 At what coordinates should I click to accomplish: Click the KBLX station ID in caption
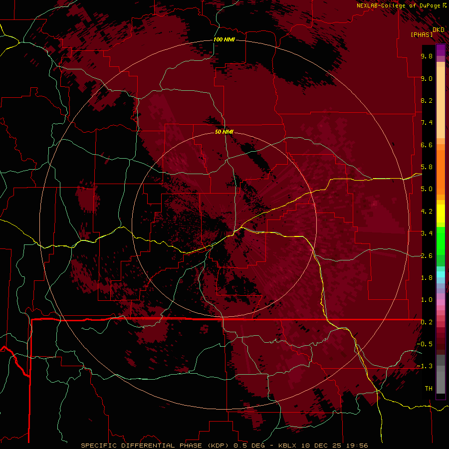pos(287,446)
